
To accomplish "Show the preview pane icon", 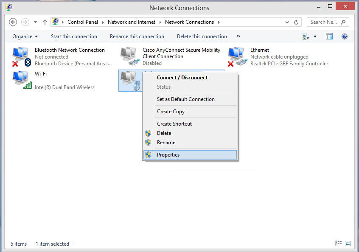I will click(329, 36).
